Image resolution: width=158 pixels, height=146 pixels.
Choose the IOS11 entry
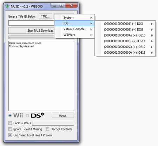click(x=125, y=41)
